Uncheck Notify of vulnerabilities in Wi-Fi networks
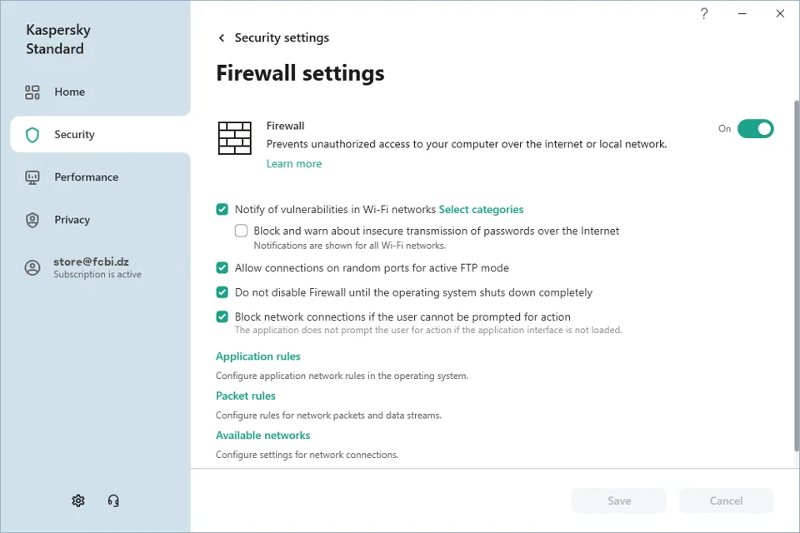Viewport: 800px width, 533px height. pos(222,210)
